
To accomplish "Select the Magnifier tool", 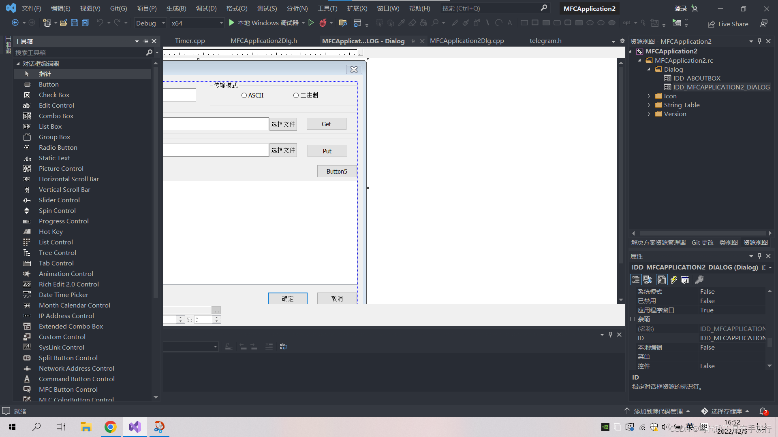I will (436, 23).
